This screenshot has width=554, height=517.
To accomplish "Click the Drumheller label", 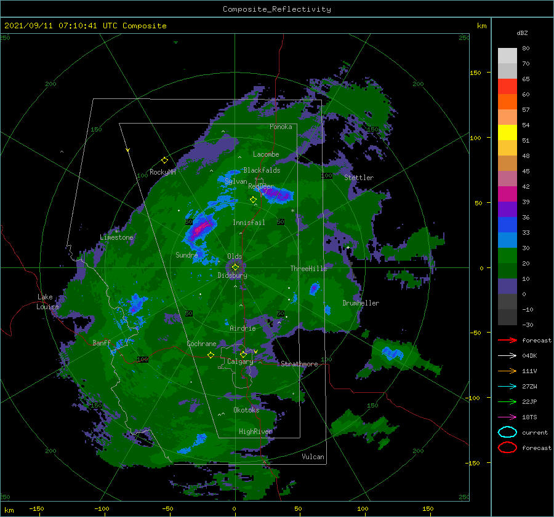I will [x=361, y=303].
